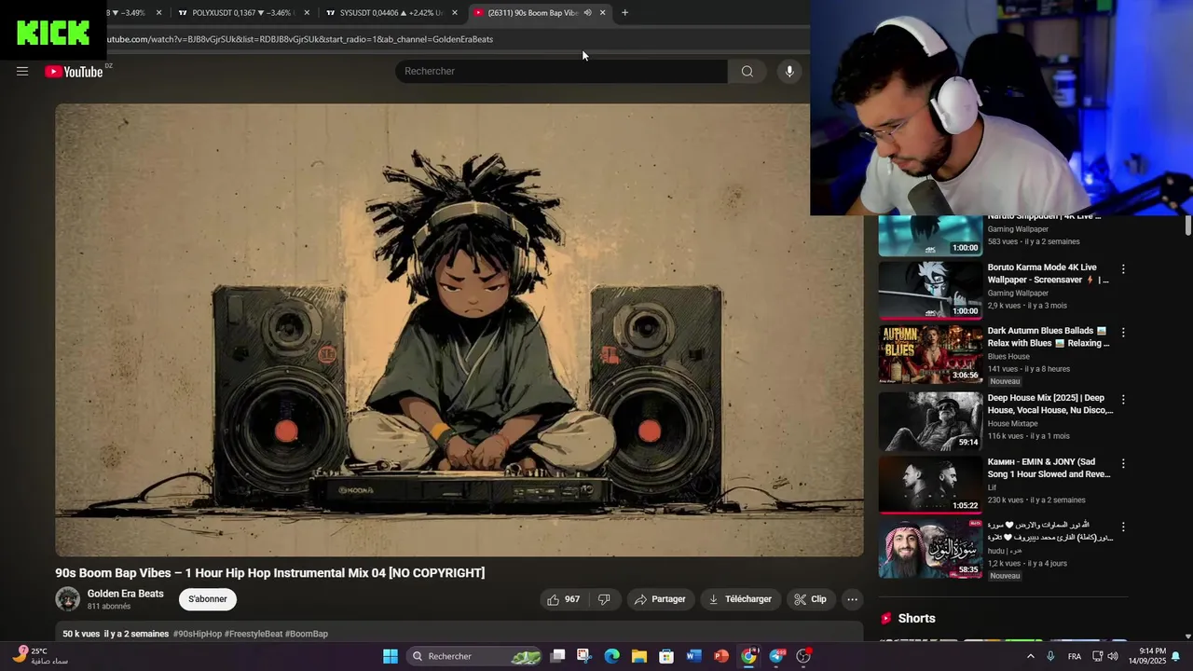Open a new browser tab

624,13
